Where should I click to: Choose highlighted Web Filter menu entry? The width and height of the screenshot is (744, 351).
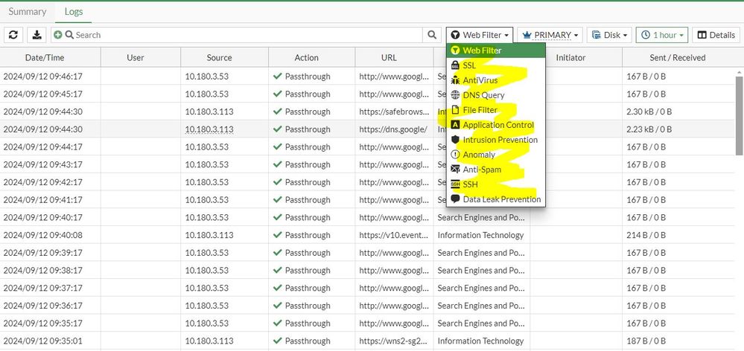(496, 51)
